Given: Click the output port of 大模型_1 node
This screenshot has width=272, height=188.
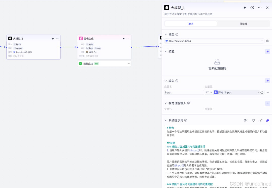Looking at the screenshot, I should pos(61,47).
